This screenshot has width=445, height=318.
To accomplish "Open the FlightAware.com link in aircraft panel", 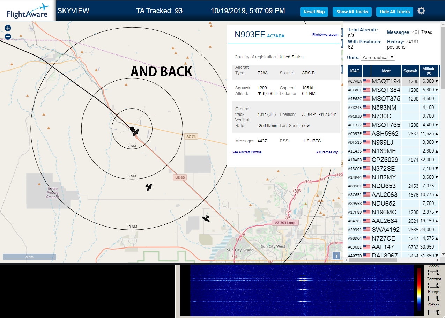I will coord(325,35).
